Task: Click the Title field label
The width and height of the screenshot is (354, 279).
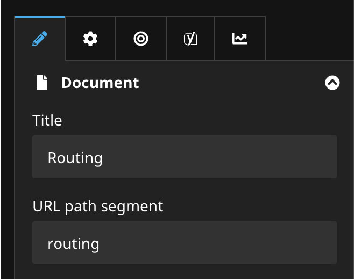Action: point(47,120)
